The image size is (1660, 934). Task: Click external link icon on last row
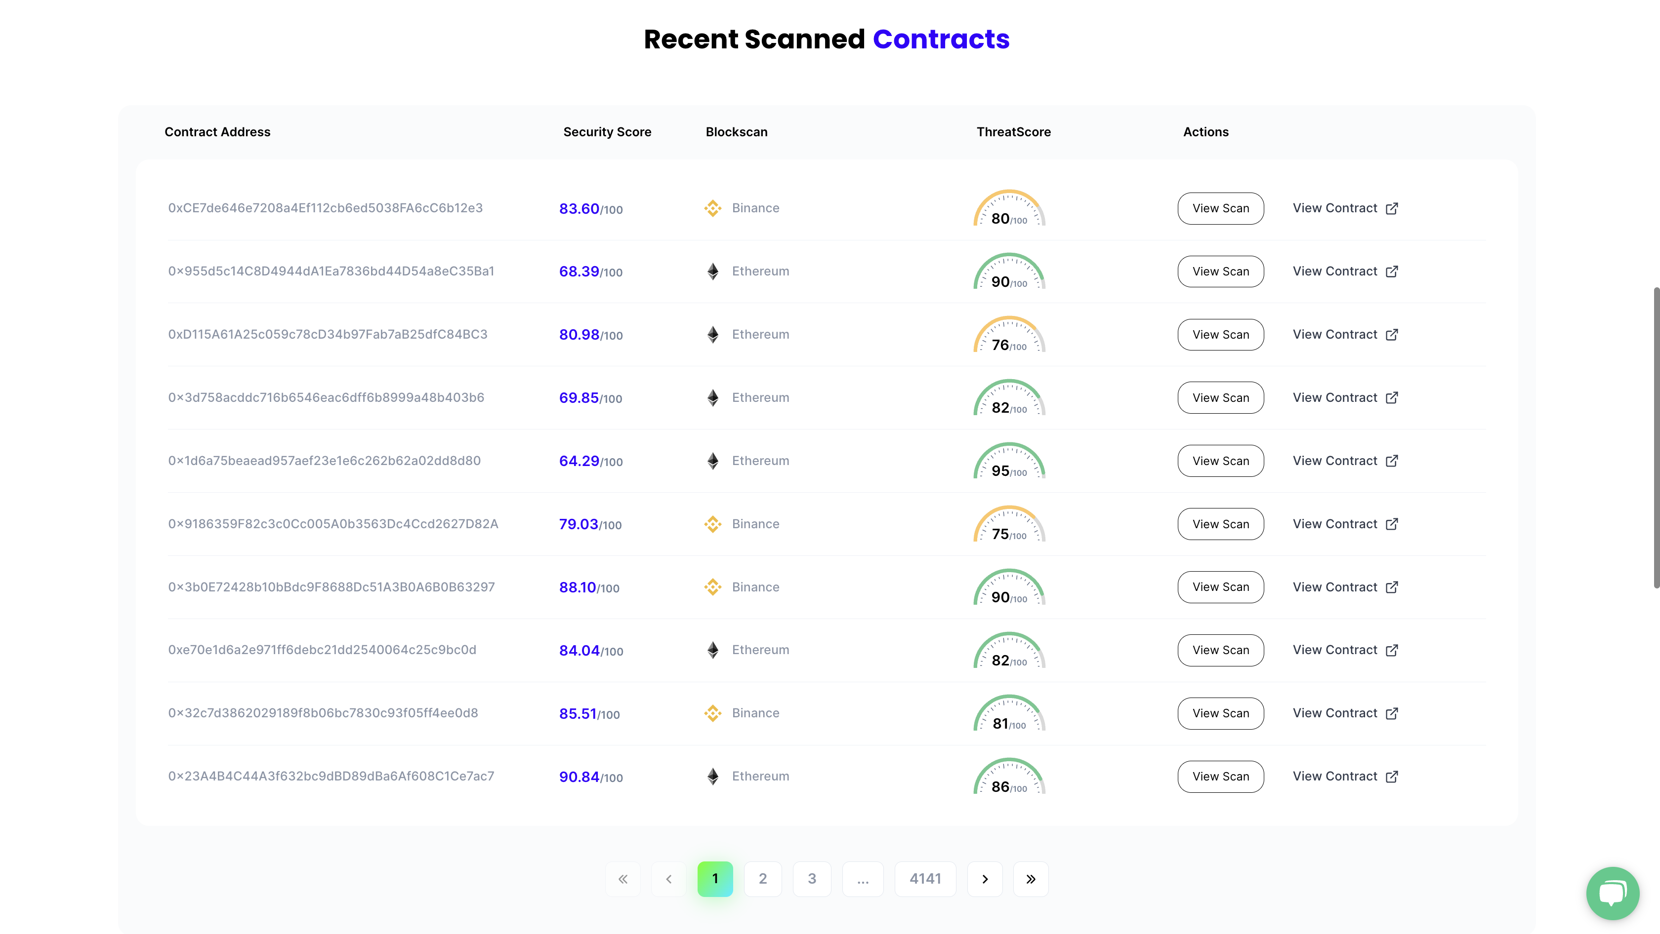[1392, 777]
